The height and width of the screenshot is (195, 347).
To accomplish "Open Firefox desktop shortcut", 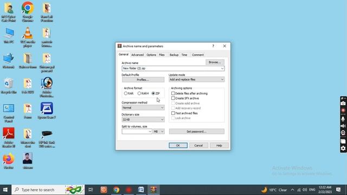I will [9, 161].
